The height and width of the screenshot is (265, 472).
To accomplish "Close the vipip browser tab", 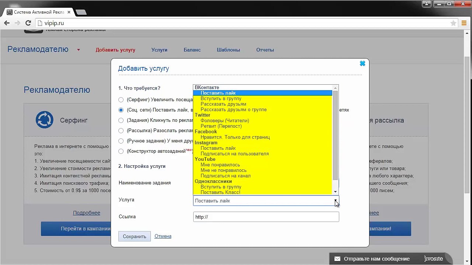I will [69, 12].
